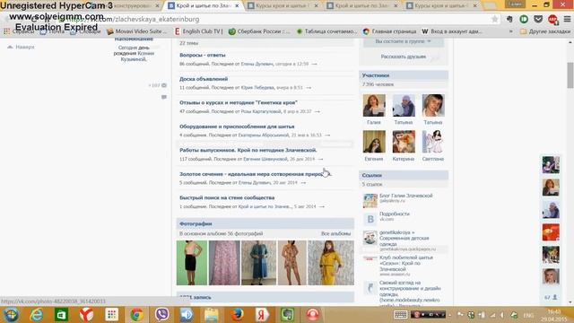Launch Firefox from taskbar
The image size is (574, 323).
(237, 315)
